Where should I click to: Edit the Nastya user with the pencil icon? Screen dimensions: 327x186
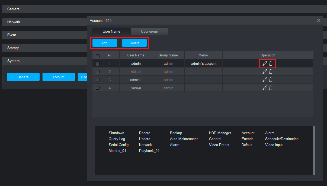coord(265,88)
